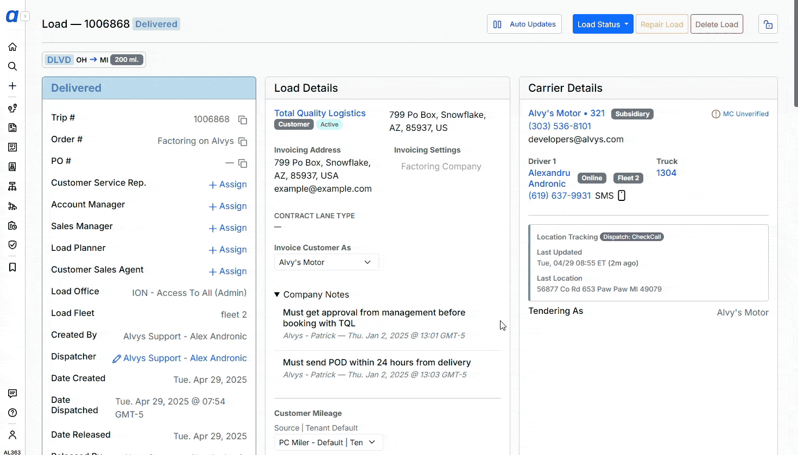
Task: Click Alvys Support - Alex Andronic dispatcher link
Action: pos(185,358)
